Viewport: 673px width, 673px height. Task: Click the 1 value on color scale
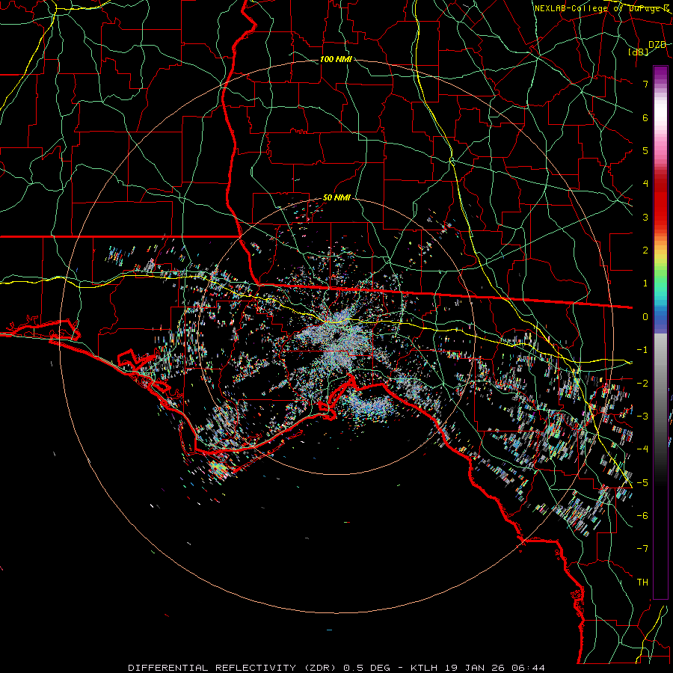(x=645, y=283)
